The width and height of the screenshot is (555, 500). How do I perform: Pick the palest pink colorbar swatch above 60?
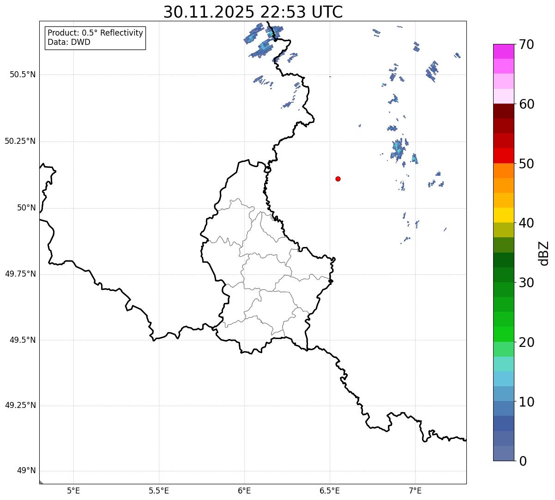click(x=504, y=96)
